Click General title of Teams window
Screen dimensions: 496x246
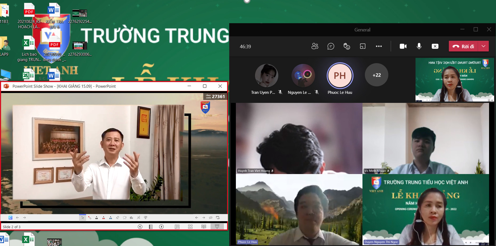point(362,30)
